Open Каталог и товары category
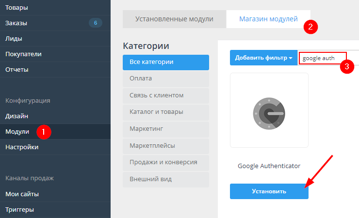This screenshot has height=218, width=359. 165,112
